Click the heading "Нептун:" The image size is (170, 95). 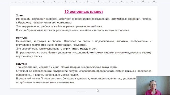click(22, 38)
